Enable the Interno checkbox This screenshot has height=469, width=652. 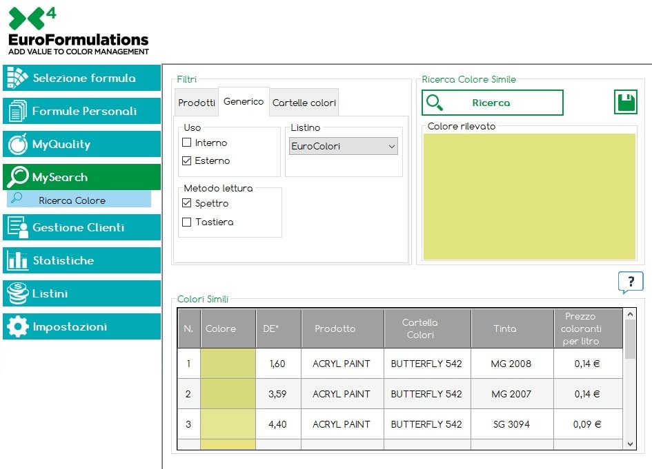coord(187,143)
